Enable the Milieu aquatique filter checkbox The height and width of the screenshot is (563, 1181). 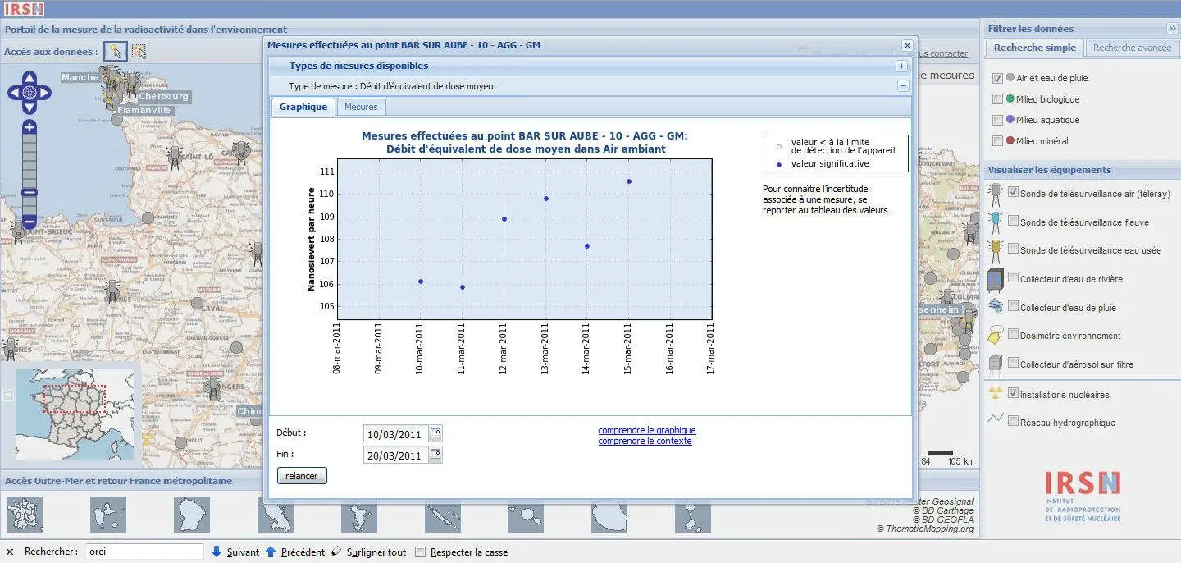click(x=997, y=120)
